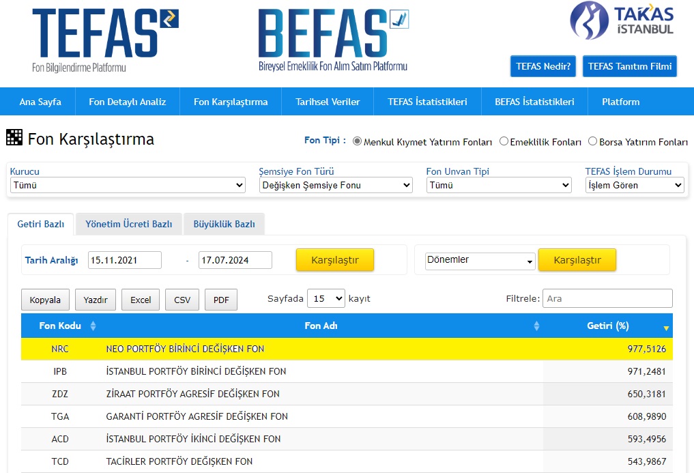
Task: Switch to Büyüklük Bazlı tab
Action: click(x=224, y=224)
